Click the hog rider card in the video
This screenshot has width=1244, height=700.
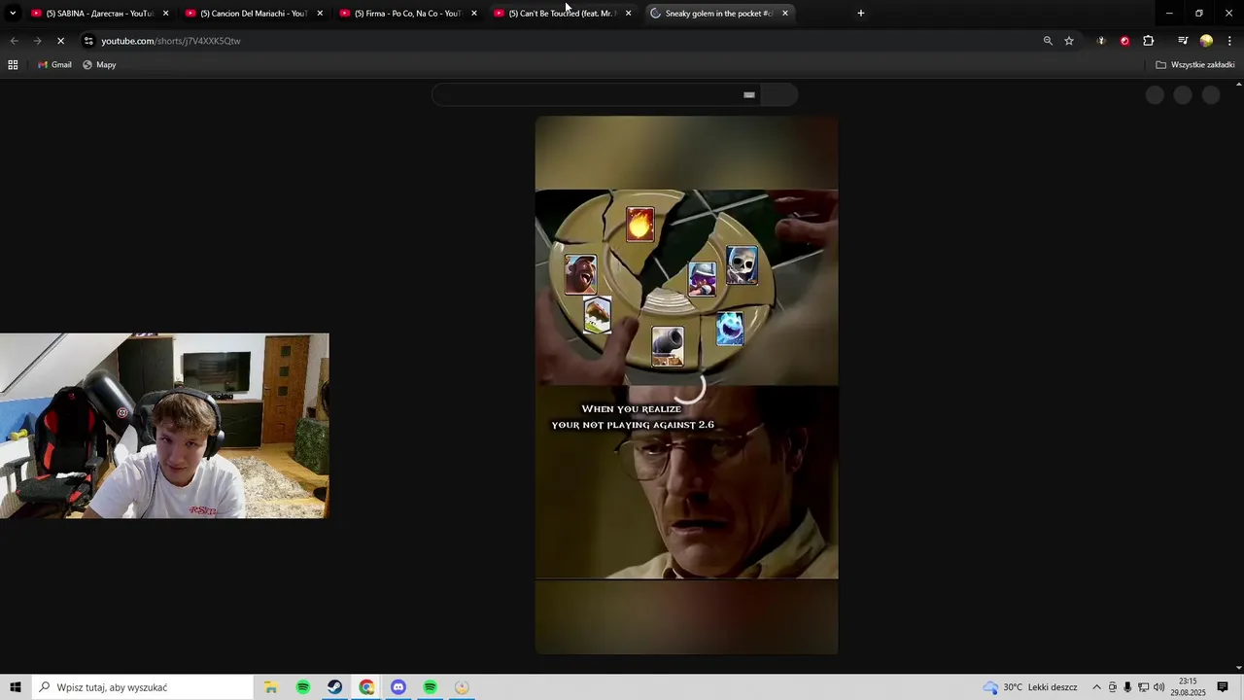[580, 275]
